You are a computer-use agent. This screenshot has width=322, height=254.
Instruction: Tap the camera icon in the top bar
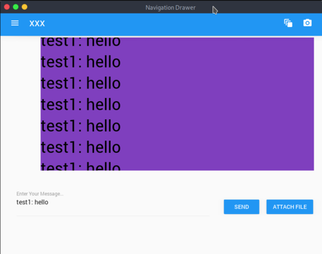click(307, 23)
